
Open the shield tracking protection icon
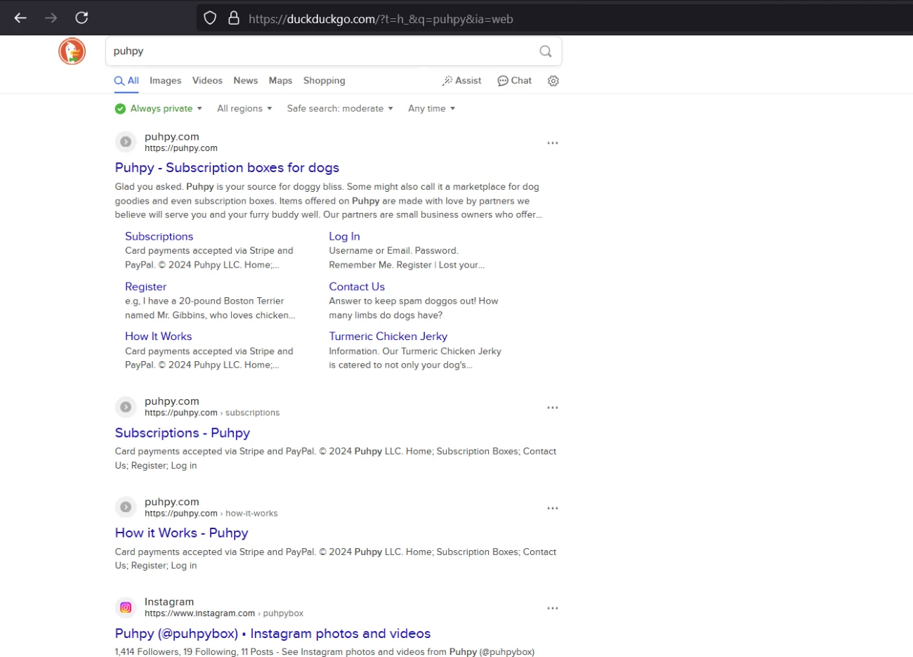210,18
